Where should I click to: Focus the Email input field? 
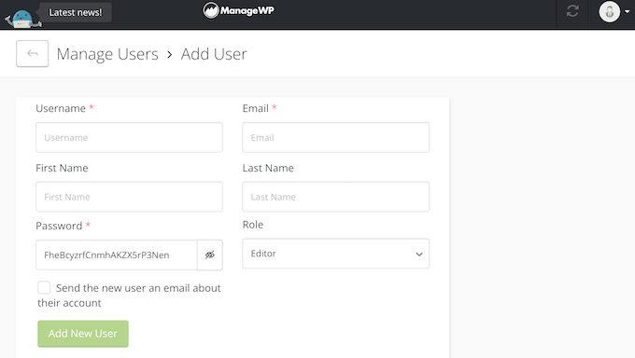click(336, 138)
